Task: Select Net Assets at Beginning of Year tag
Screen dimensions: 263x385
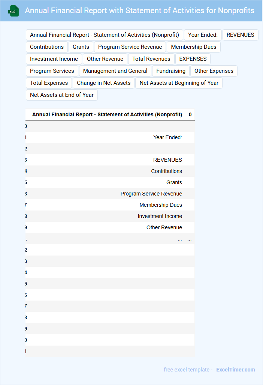Action: tap(179, 83)
